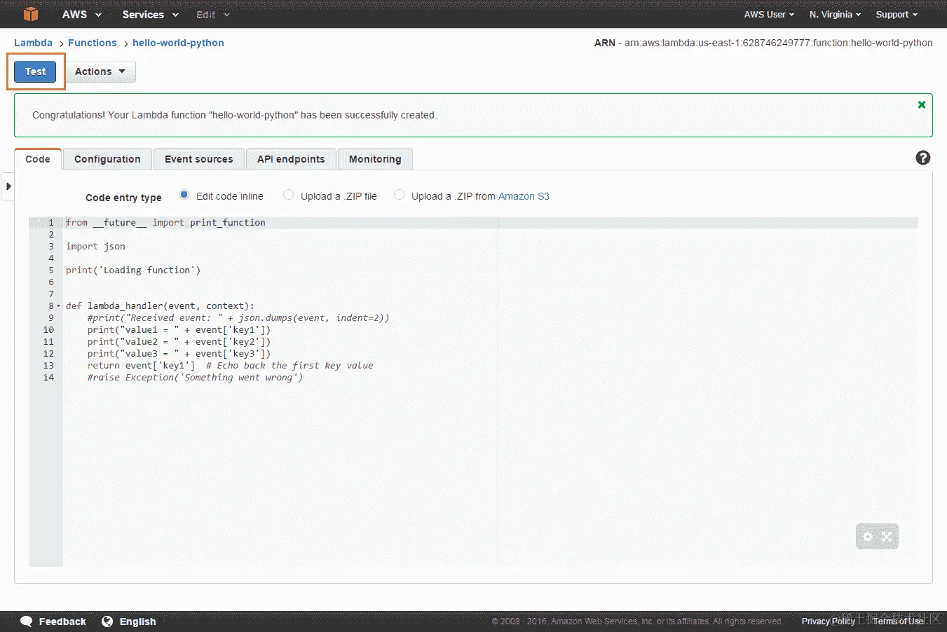Viewport: 947px width, 632px height.
Task: Open the Privacy Policy link
Action: tap(829, 621)
